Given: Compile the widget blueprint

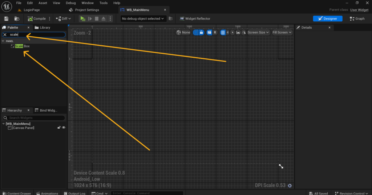Looking at the screenshot, I should (x=37, y=18).
